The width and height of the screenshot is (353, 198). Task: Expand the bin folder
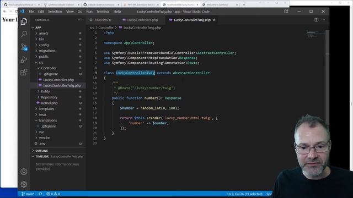(58, 39)
